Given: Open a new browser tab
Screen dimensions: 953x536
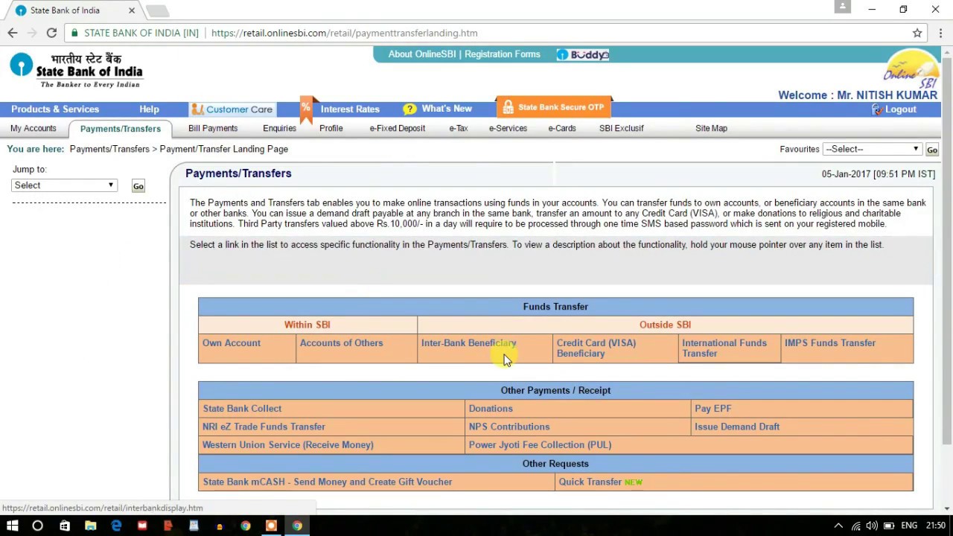Looking at the screenshot, I should [x=157, y=10].
